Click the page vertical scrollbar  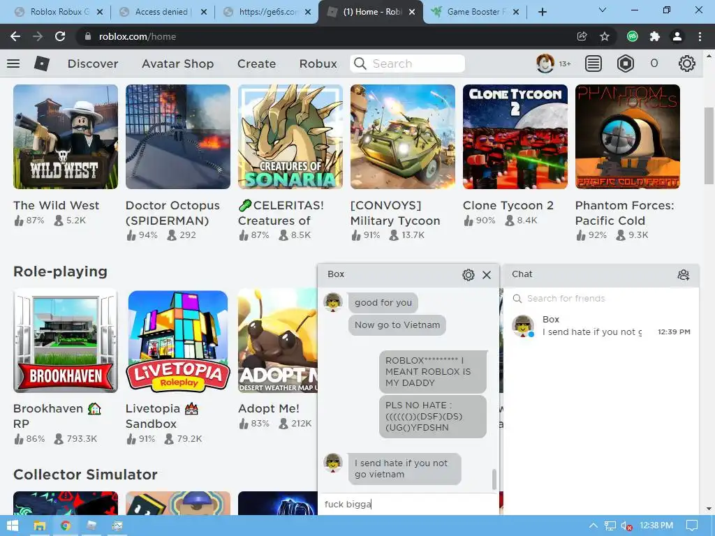708,146
